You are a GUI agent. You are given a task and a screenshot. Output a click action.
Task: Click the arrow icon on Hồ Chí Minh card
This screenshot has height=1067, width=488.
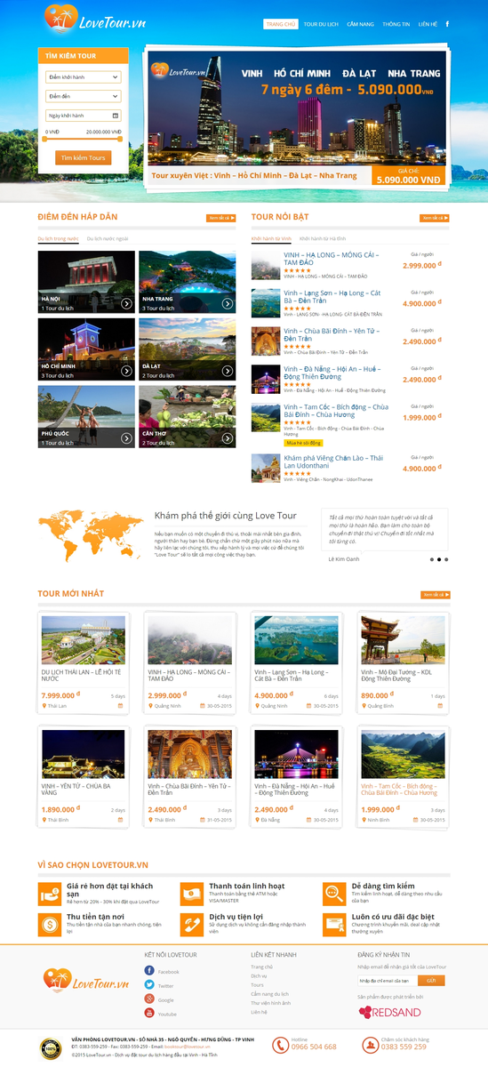[127, 370]
